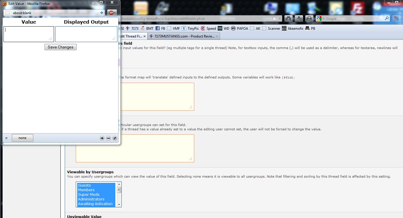Click the minus icon in the popup add-on bar
403x218 pixels.
coord(108,138)
